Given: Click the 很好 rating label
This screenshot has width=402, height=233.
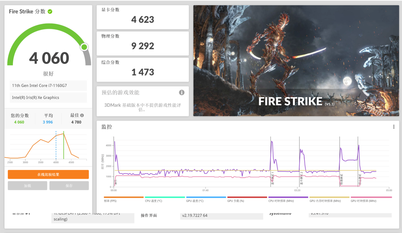Looking at the screenshot, I should 49,74.
